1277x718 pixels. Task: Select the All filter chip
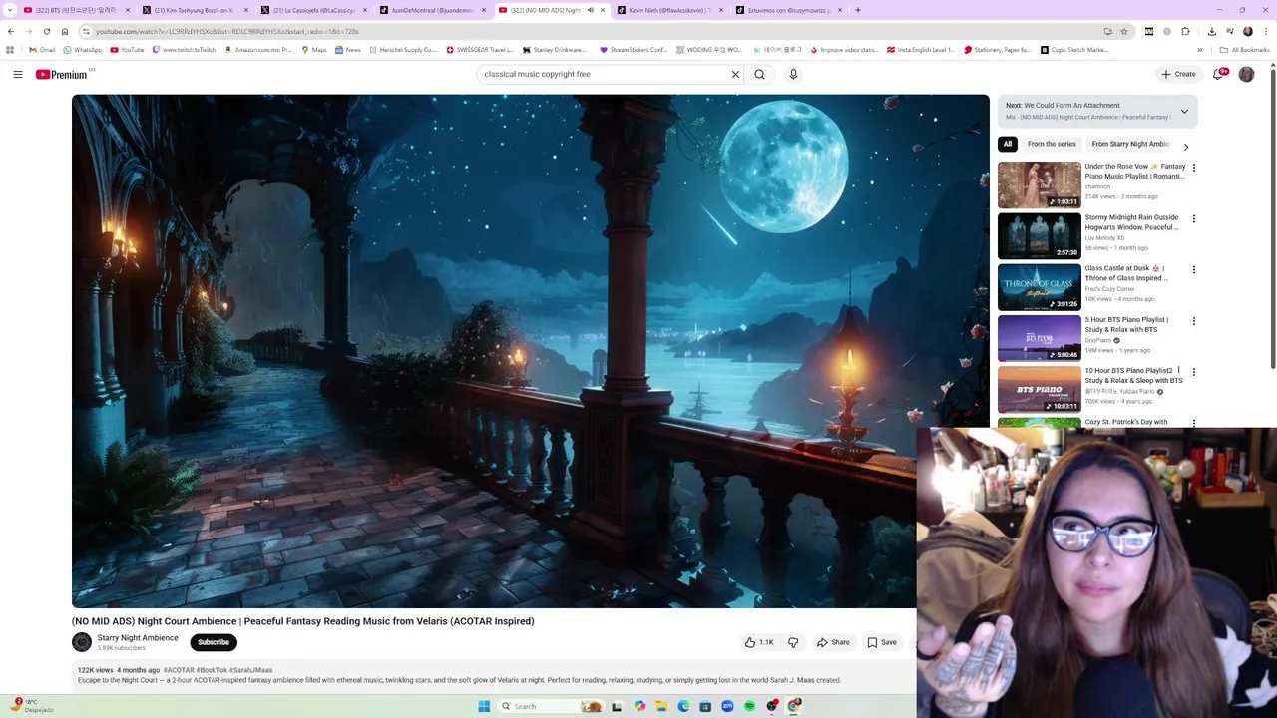click(1008, 144)
